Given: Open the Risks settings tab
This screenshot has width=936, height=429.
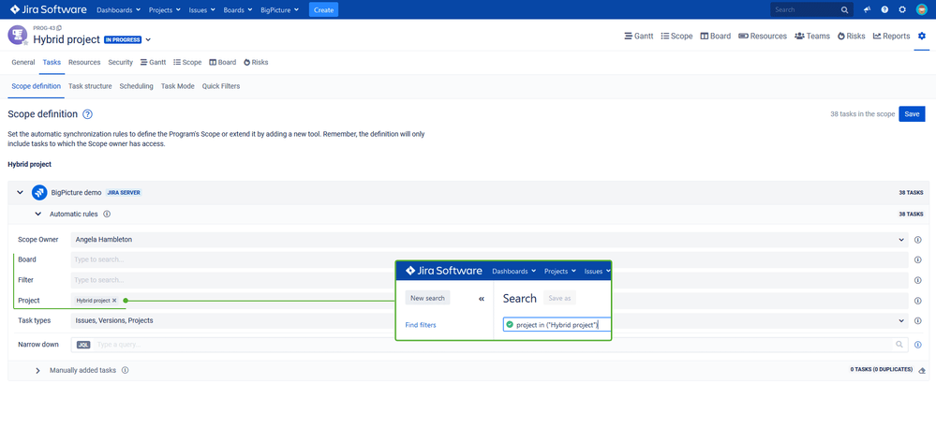Looking at the screenshot, I should point(256,62).
